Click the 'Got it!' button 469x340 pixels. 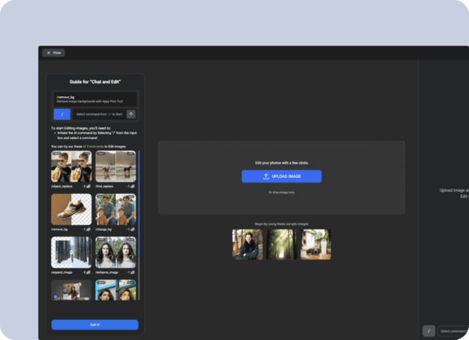95,325
